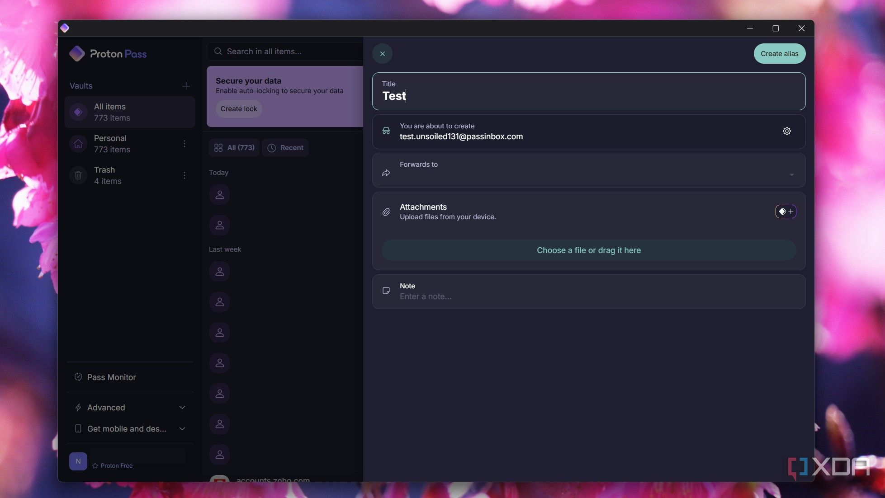Focus the Title field containing Test

pos(588,91)
